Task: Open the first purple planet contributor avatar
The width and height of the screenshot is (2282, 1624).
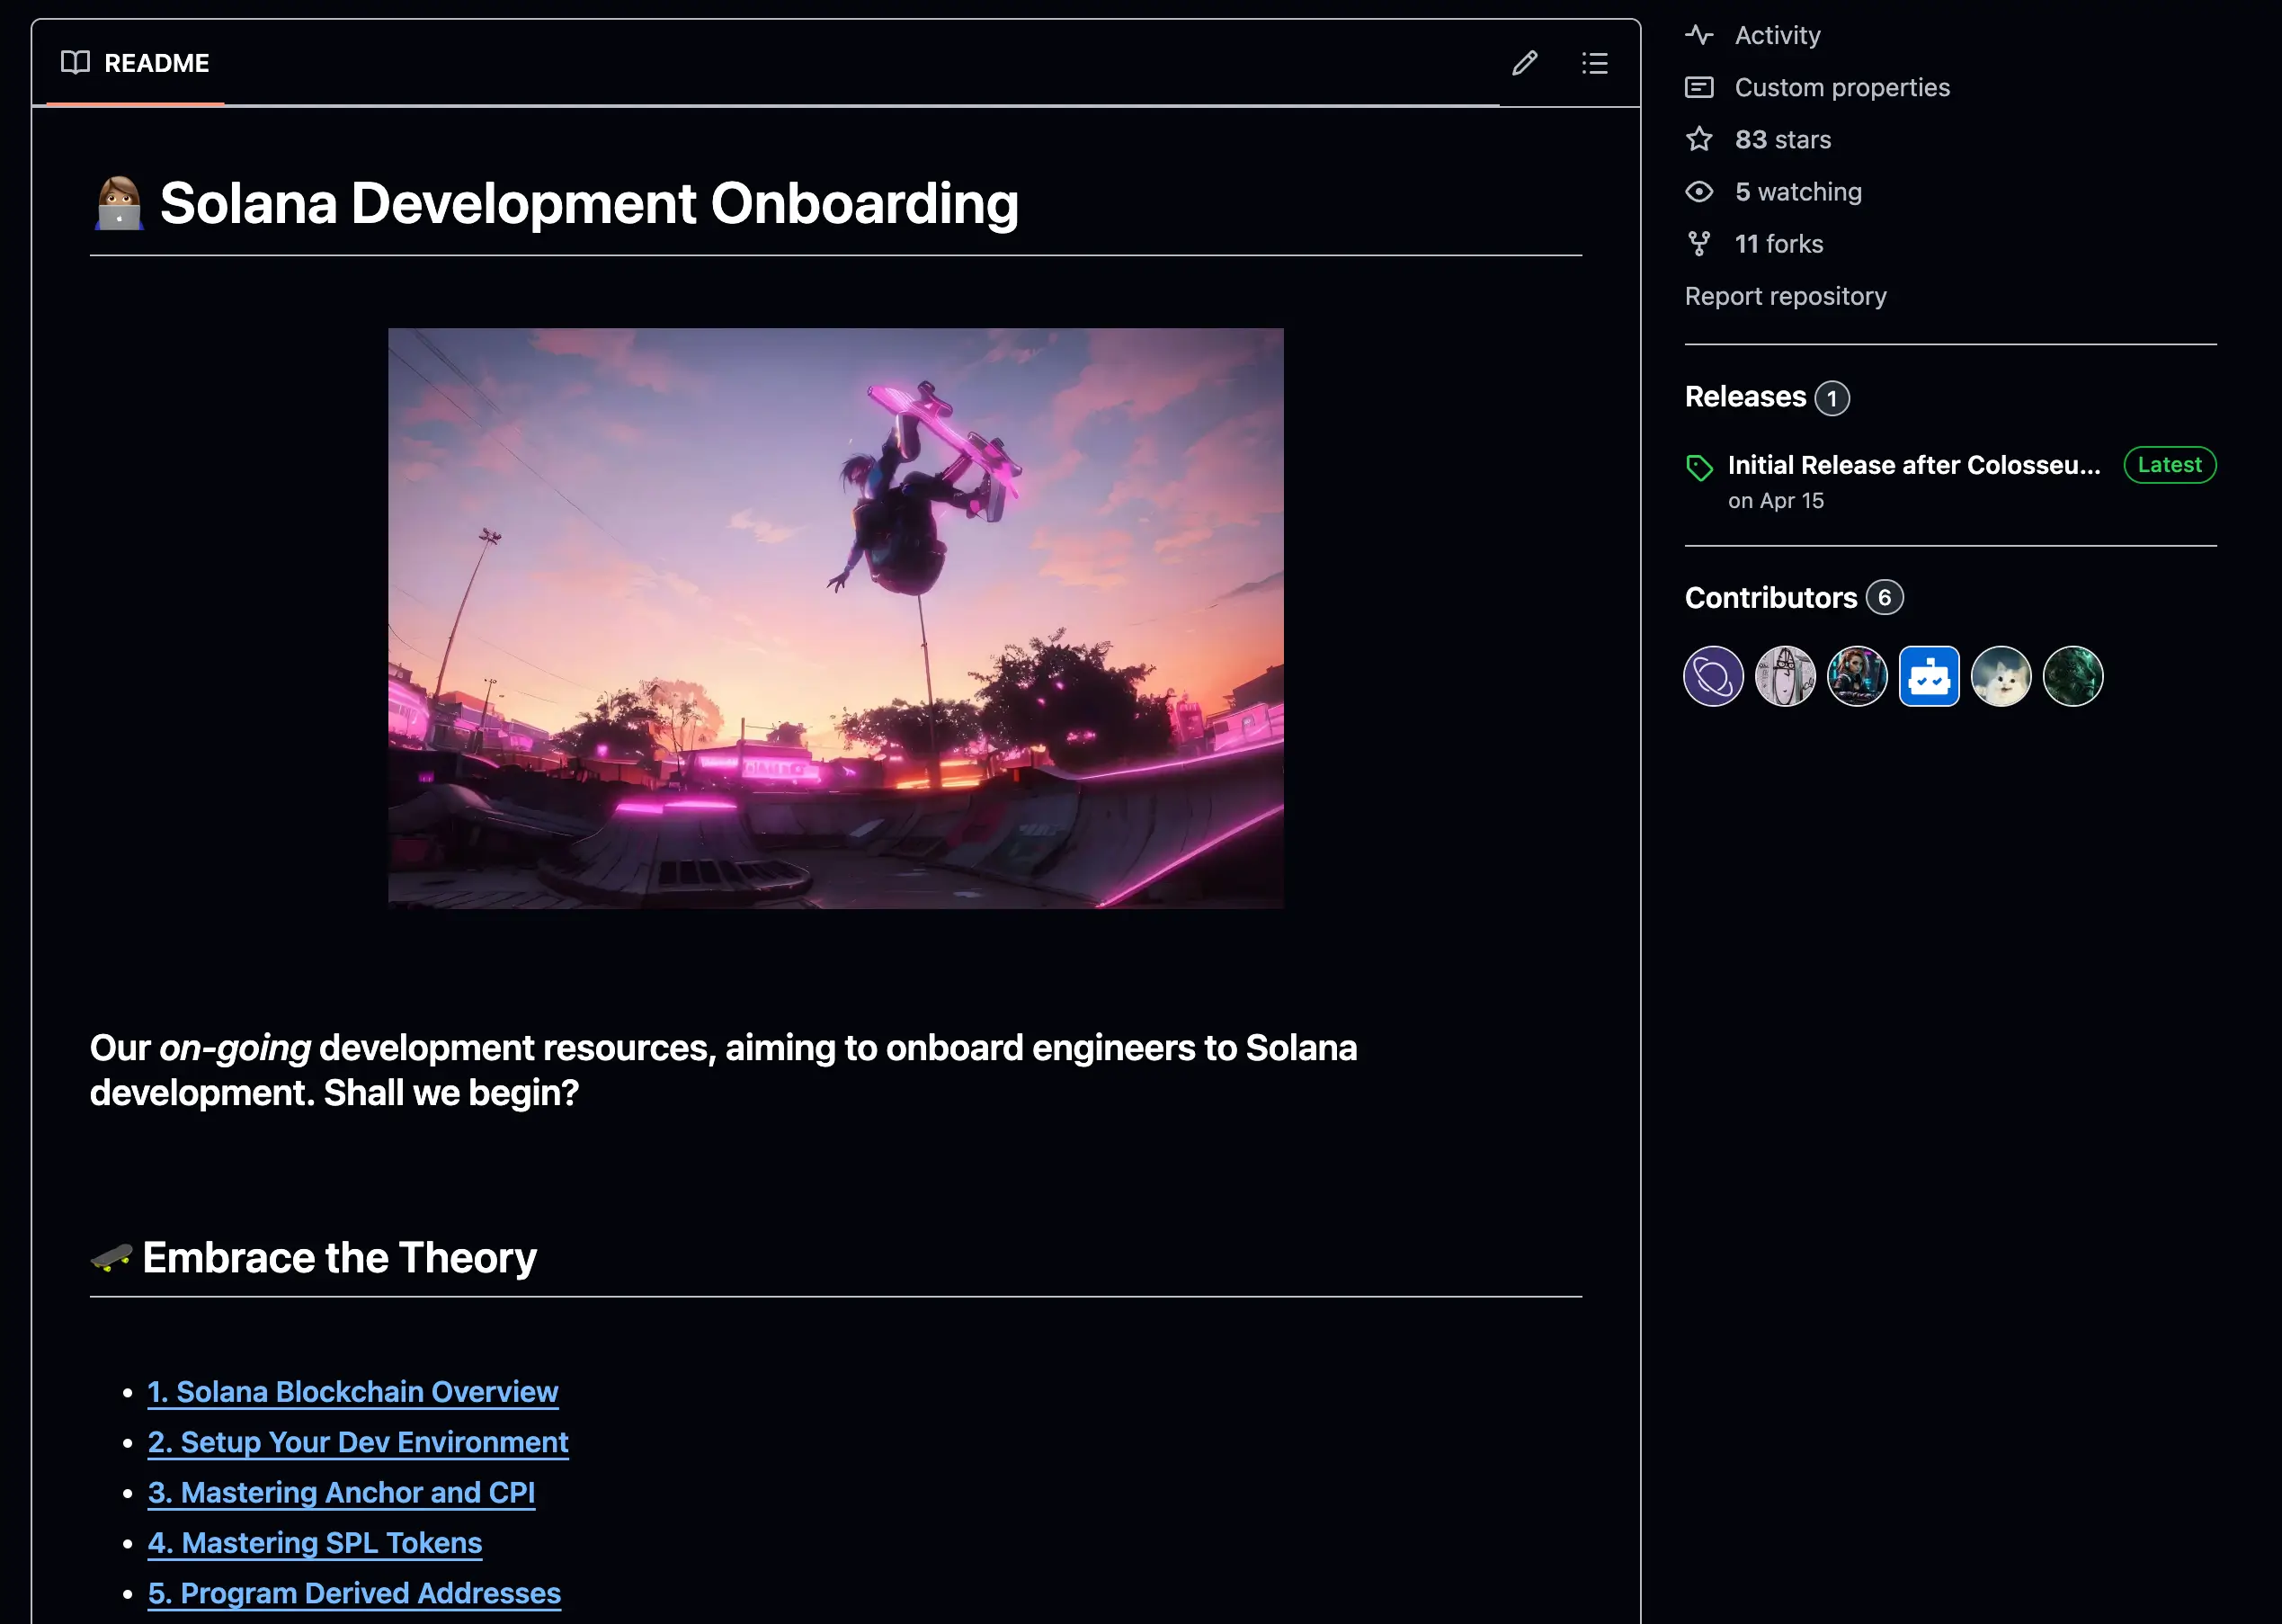Action: [1713, 677]
